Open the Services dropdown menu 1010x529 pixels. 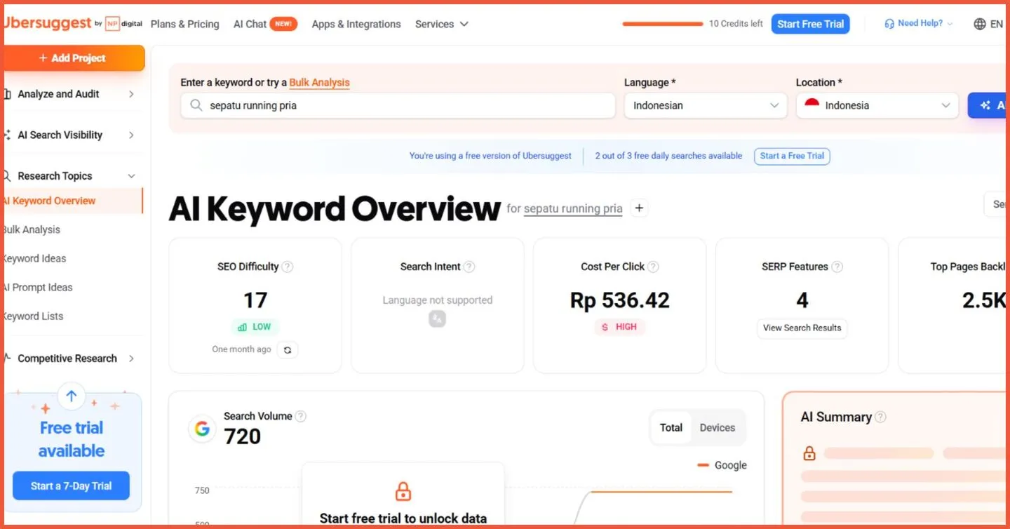(442, 24)
